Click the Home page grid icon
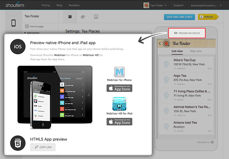This screenshot has width=229, height=159. coord(27,26)
